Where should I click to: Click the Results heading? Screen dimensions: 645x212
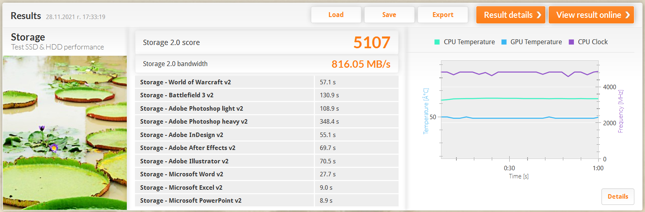pyautogui.click(x=26, y=16)
